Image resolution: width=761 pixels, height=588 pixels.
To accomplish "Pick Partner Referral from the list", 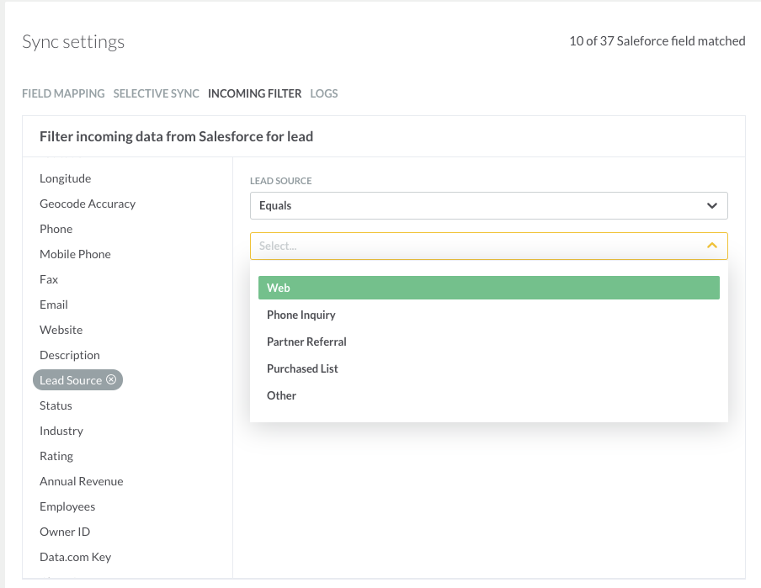I will click(x=489, y=342).
